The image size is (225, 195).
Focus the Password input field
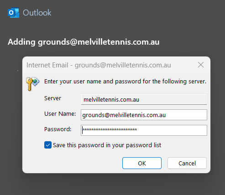click(144, 130)
